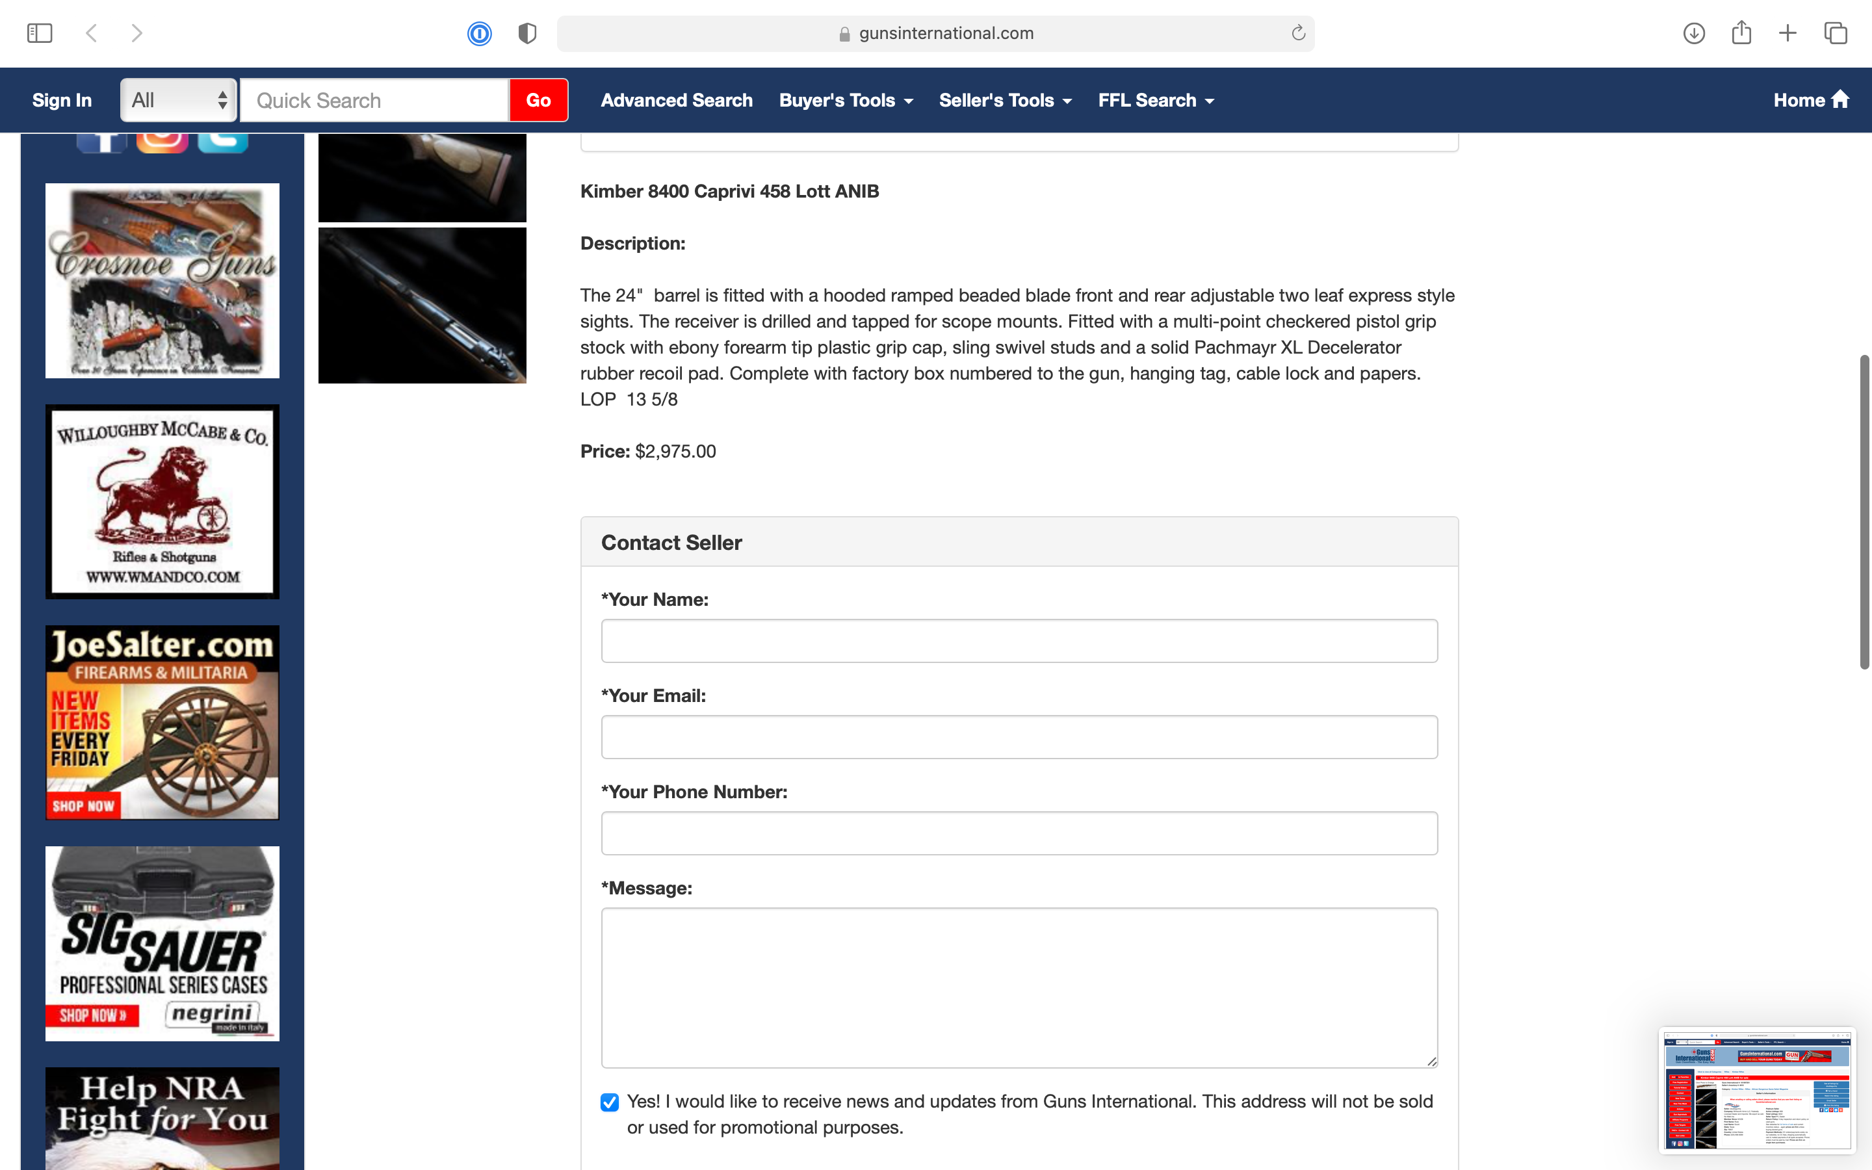The height and width of the screenshot is (1170, 1872).
Task: Expand the Buyer's Tools menu
Action: click(x=846, y=100)
